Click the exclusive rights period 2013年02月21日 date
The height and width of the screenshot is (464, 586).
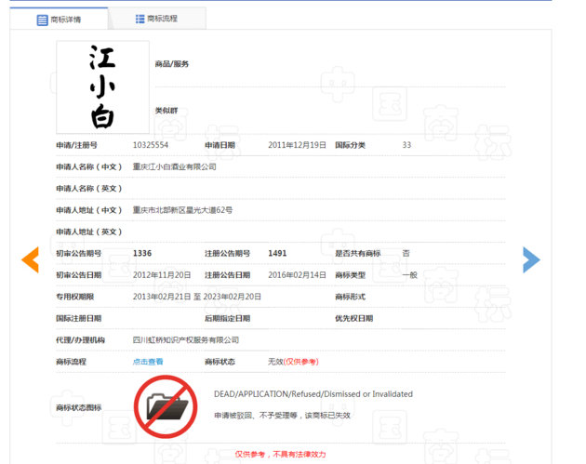[x=161, y=297]
